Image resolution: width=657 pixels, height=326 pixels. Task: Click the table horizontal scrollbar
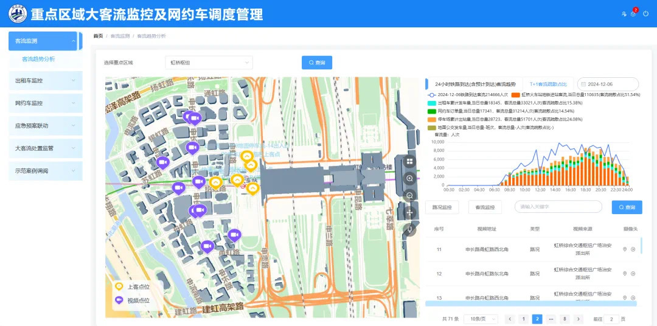click(x=530, y=303)
